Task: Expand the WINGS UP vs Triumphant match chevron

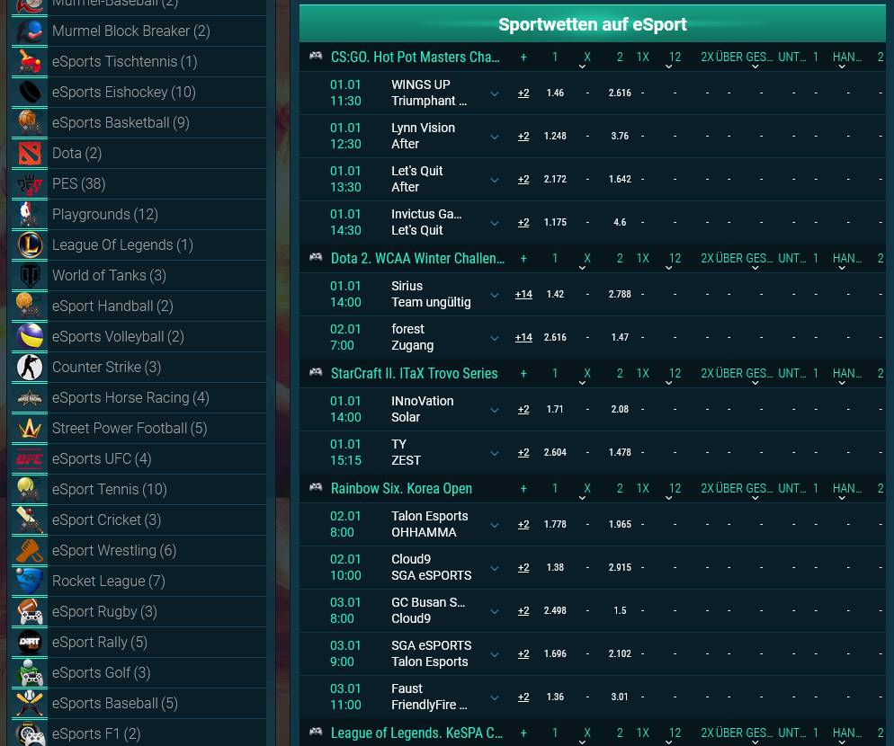Action: pos(495,93)
